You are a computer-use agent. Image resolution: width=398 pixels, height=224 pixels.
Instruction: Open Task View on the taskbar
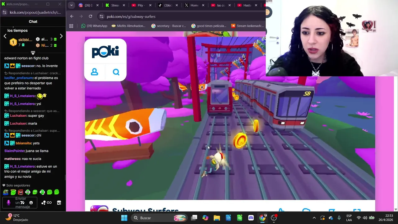click(194, 218)
